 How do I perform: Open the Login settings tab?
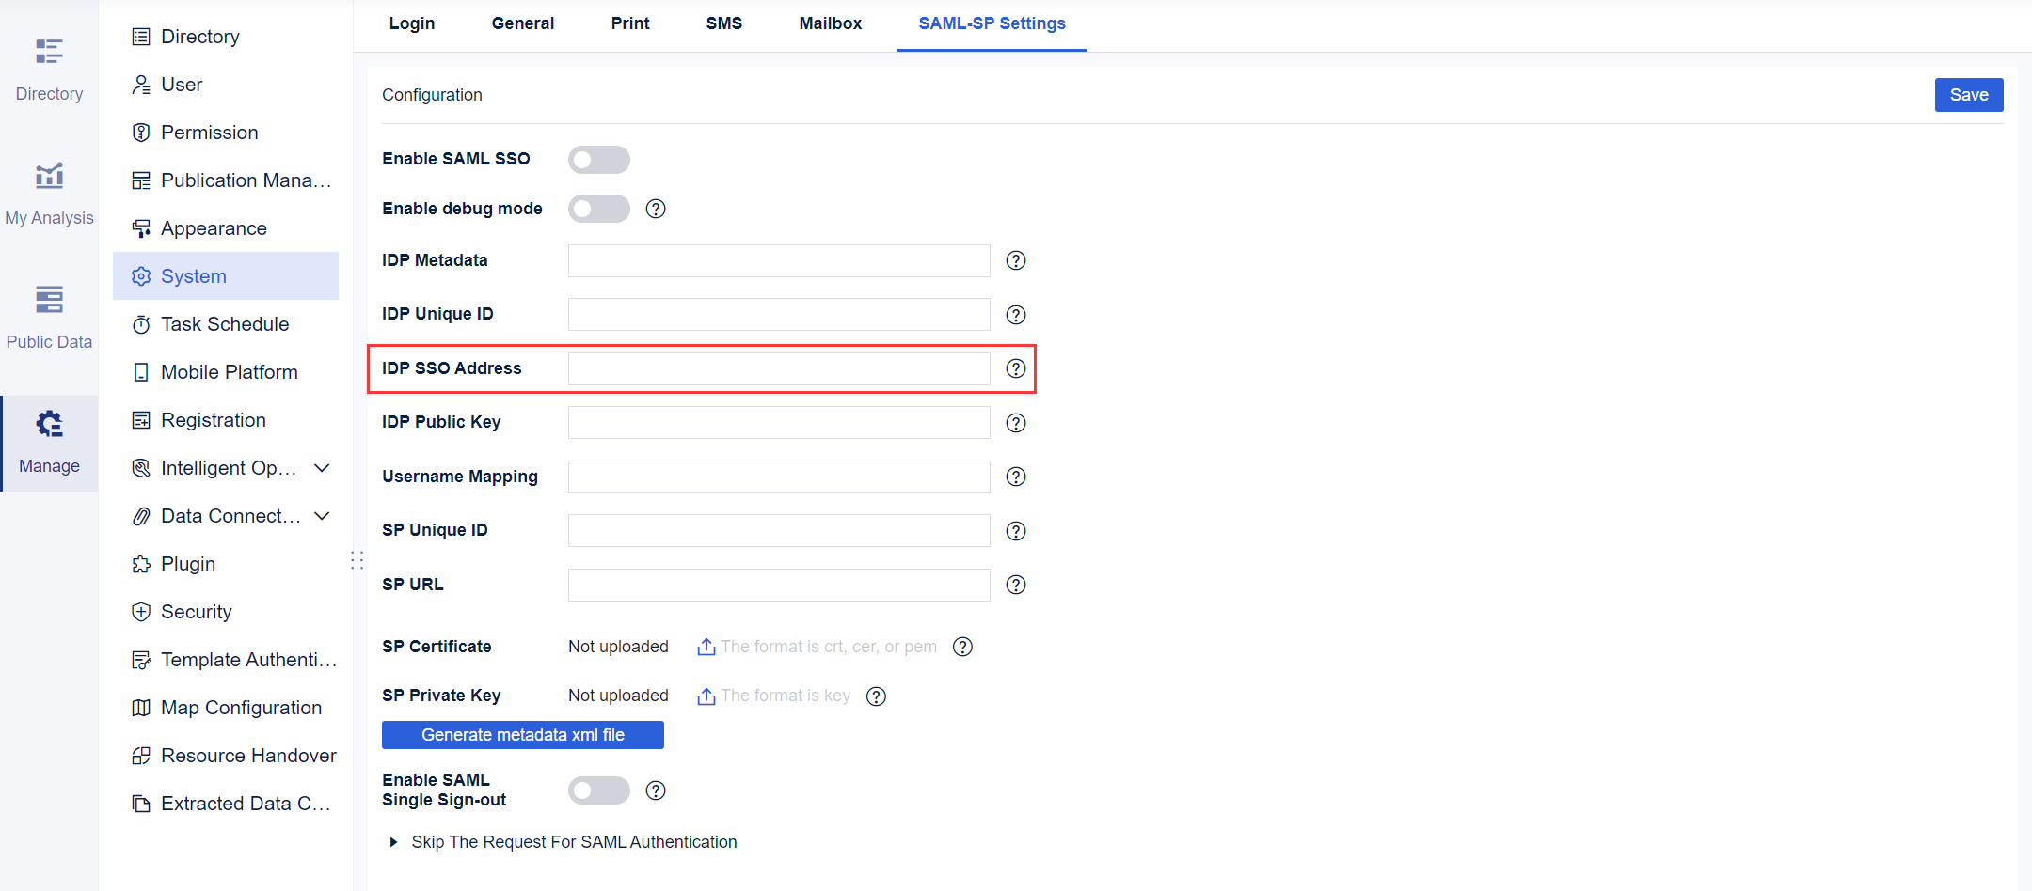point(411,23)
